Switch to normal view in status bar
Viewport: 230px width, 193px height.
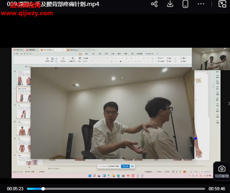tap(173, 172)
